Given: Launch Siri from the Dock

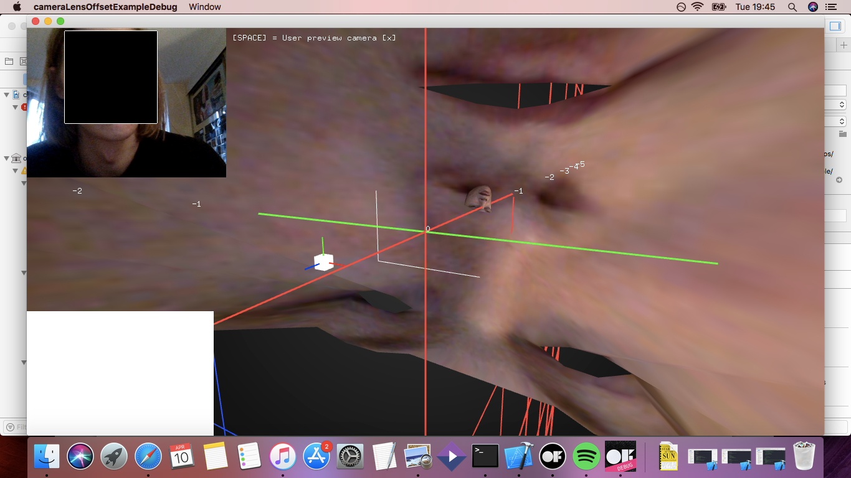Looking at the screenshot, I should (80, 457).
